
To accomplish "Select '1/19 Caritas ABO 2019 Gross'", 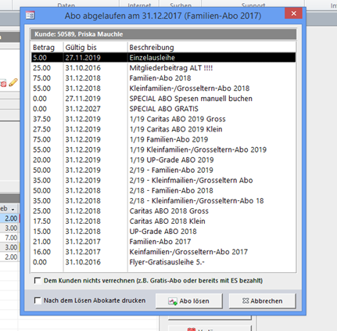I will 163,119.
